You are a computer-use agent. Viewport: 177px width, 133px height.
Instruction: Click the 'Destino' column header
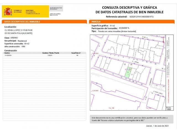7,53
